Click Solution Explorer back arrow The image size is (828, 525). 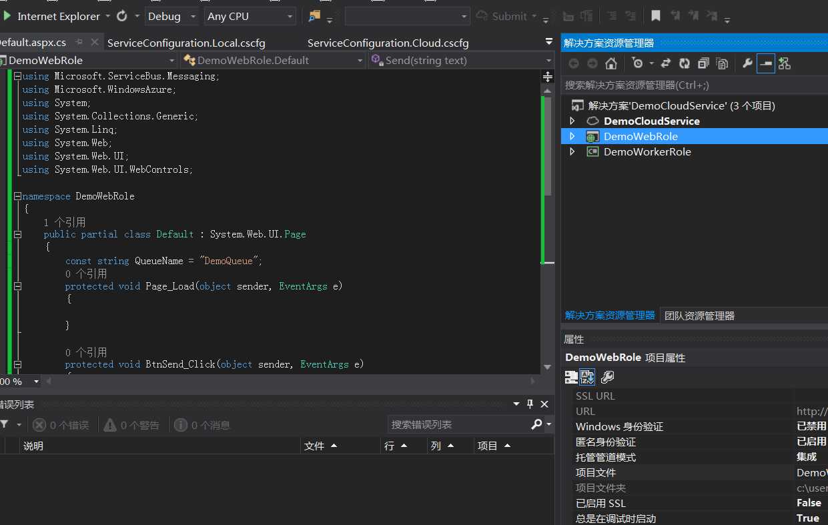point(574,63)
